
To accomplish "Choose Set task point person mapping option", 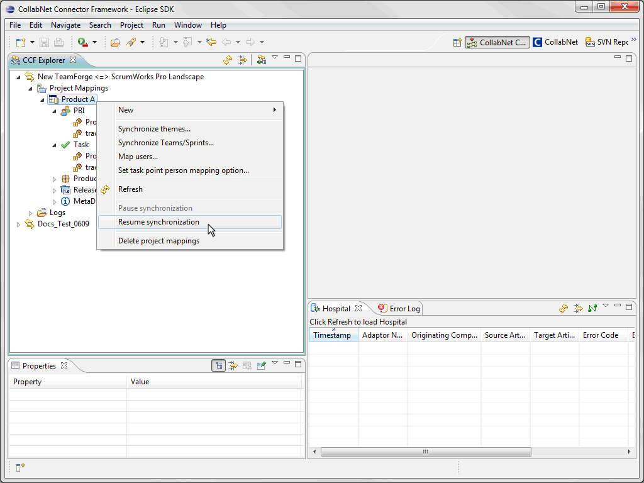I will [190, 170].
